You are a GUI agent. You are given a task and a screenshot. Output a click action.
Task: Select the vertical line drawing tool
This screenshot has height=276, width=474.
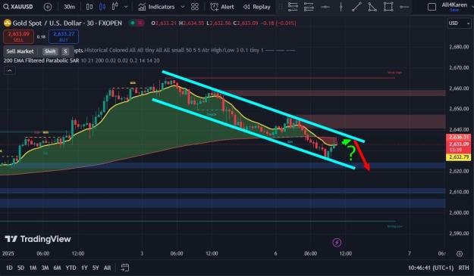pyautogui.click(x=341, y=7)
